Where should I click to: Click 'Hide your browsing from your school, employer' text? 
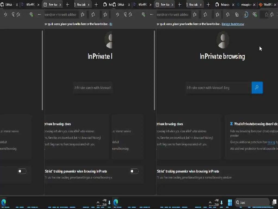[x=254, y=131]
